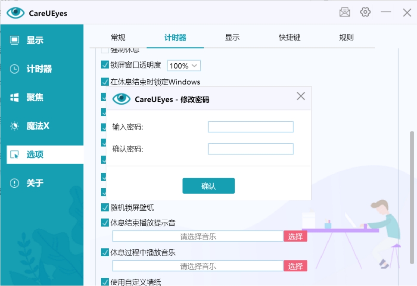
Task: Click the 聚焦 windows icon in sidebar
Action: 15,98
